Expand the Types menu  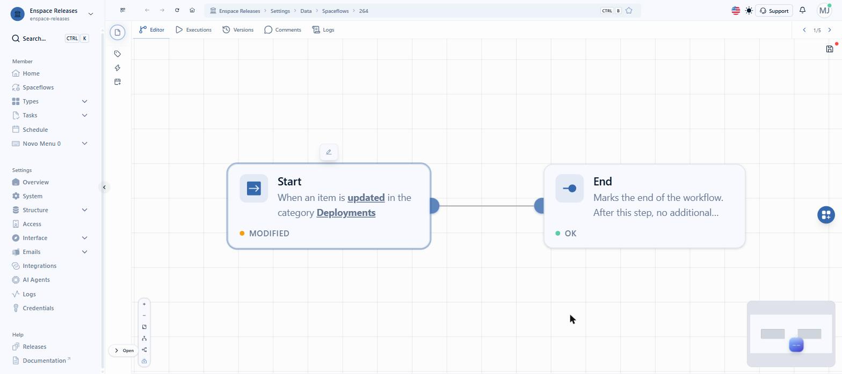tap(84, 101)
